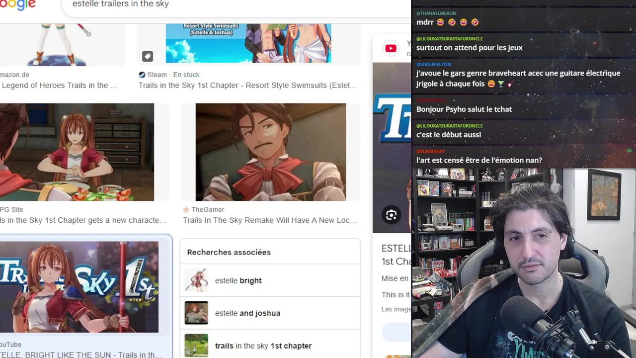Open the Estelle at dining table image

coord(77,152)
